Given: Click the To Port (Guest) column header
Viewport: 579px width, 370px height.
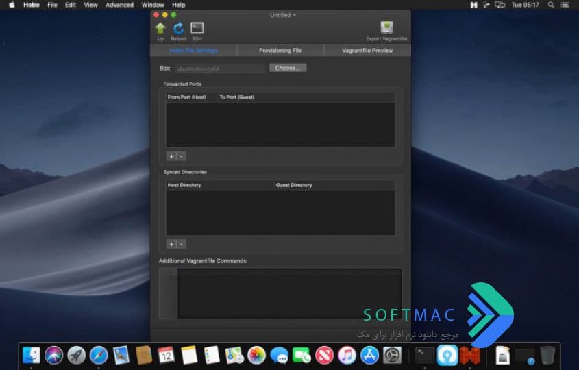Looking at the screenshot, I should (236, 97).
